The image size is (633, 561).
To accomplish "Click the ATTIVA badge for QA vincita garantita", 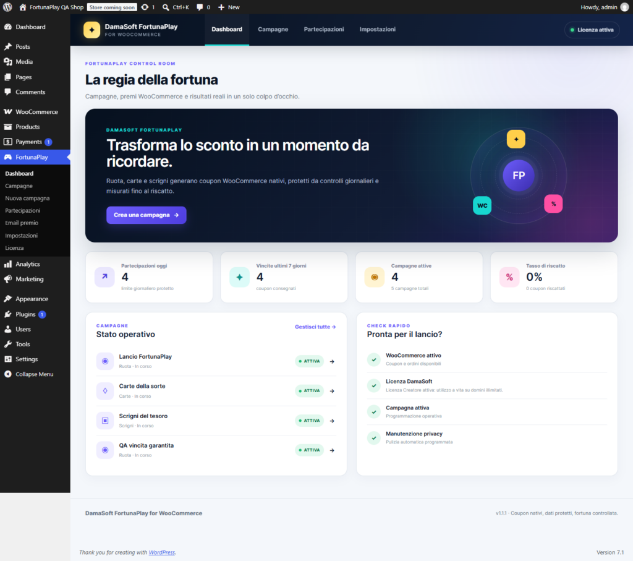I will pyautogui.click(x=310, y=450).
